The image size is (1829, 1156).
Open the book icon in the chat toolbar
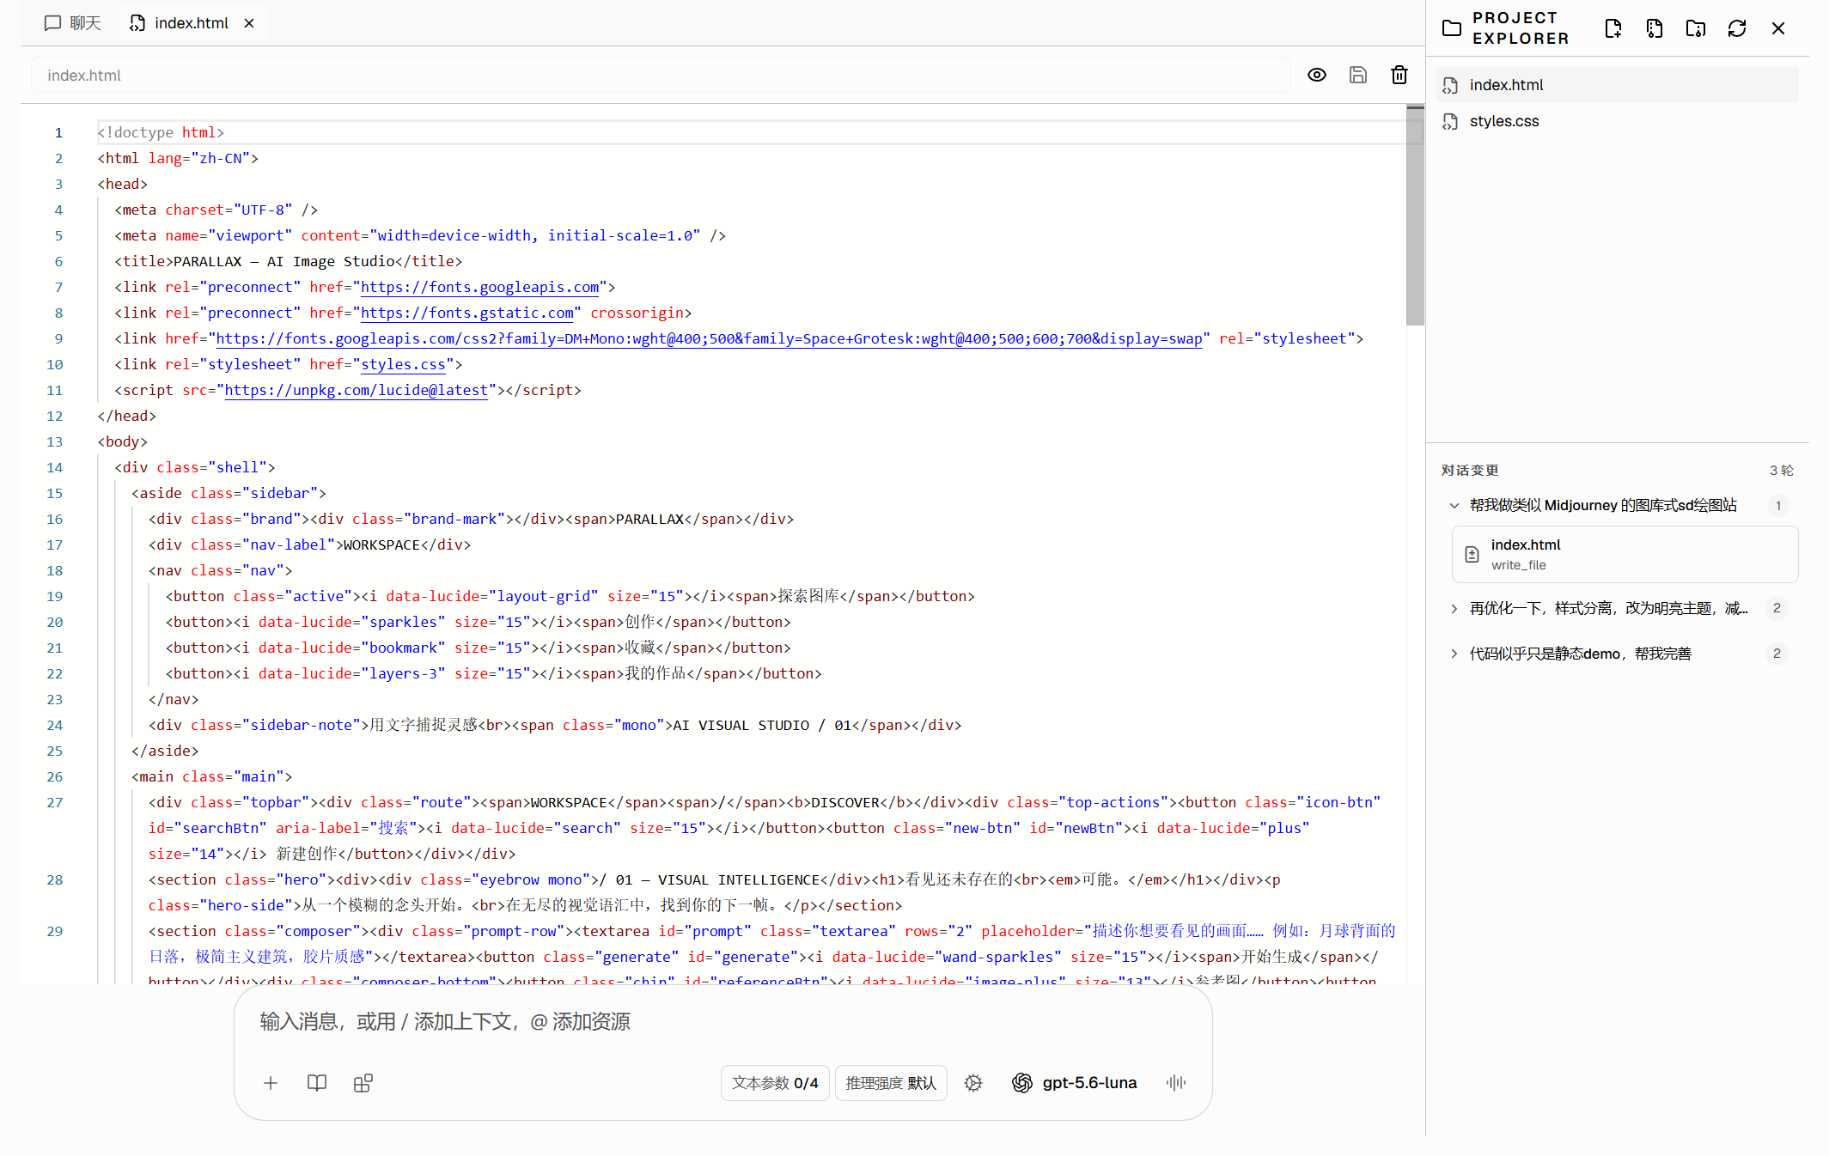coord(317,1083)
